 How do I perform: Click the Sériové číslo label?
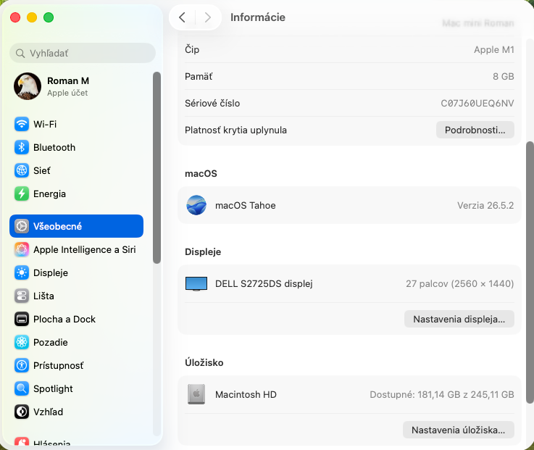(212, 103)
